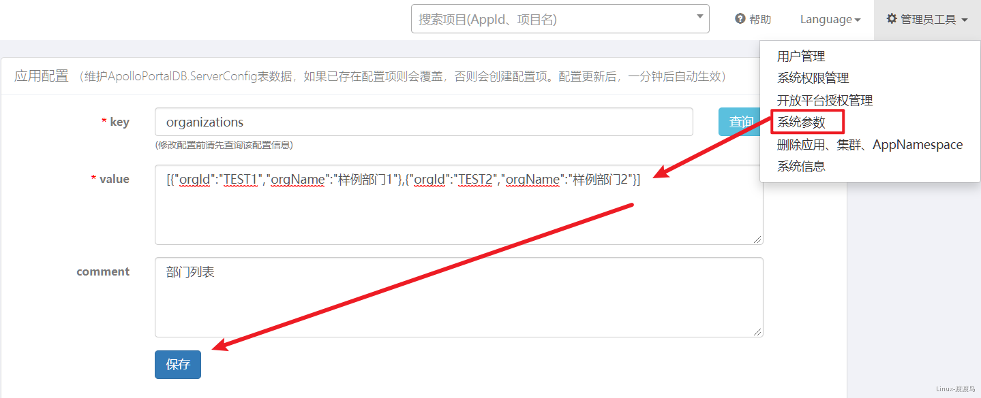Image resolution: width=981 pixels, height=398 pixels.
Task: Click into the comment textarea 部门列表
Action: [x=459, y=297]
